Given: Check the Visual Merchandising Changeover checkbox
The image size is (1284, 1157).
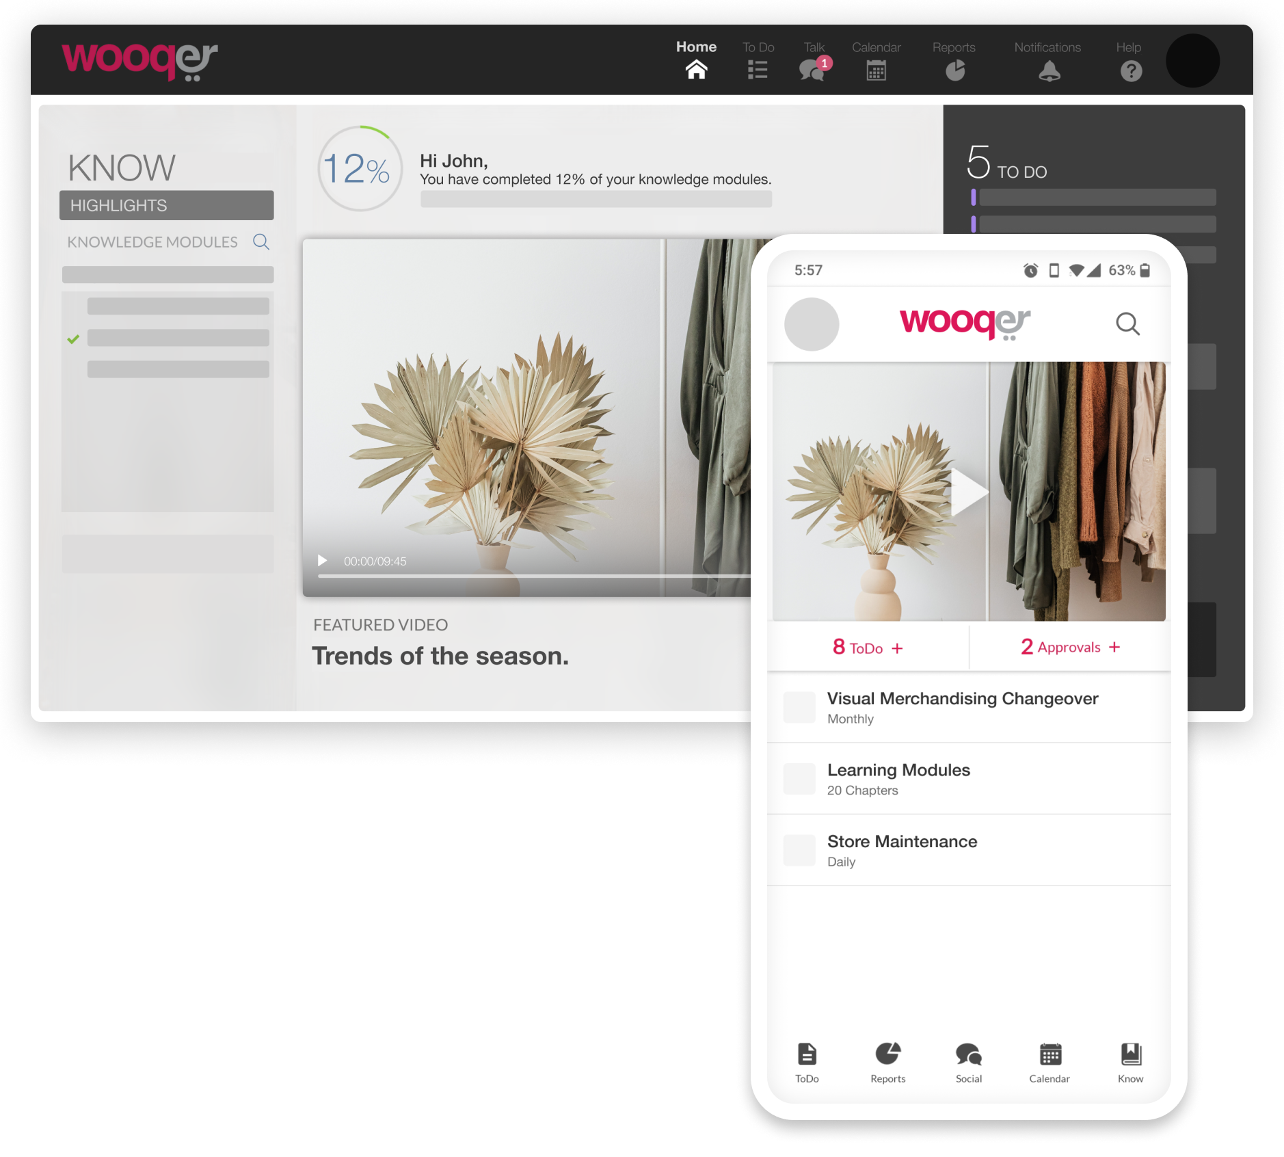Looking at the screenshot, I should pos(799,707).
